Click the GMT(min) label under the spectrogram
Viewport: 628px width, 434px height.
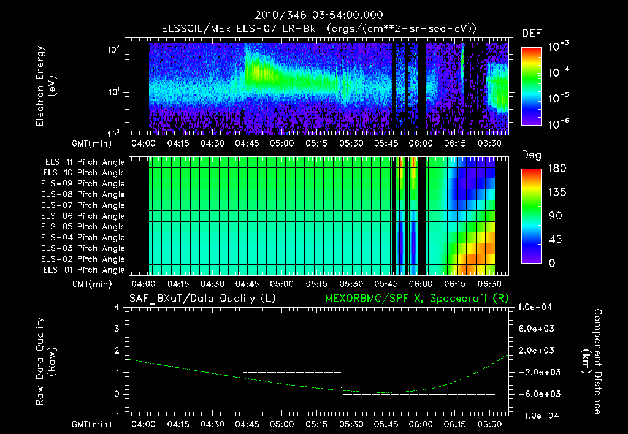pos(92,143)
